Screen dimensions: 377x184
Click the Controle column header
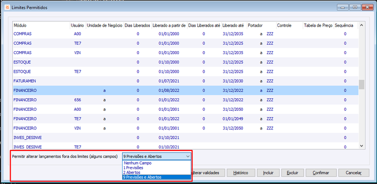pos(289,26)
